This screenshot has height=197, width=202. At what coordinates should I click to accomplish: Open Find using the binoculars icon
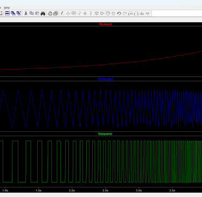(43, 13)
